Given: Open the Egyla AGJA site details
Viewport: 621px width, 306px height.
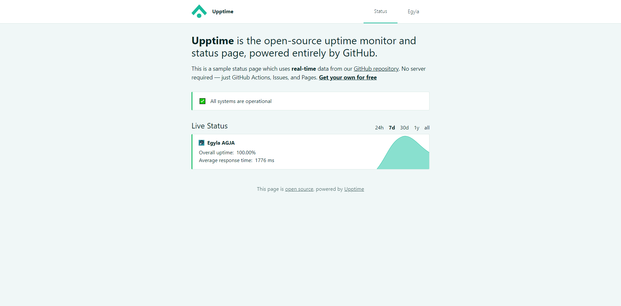Looking at the screenshot, I should click(221, 143).
